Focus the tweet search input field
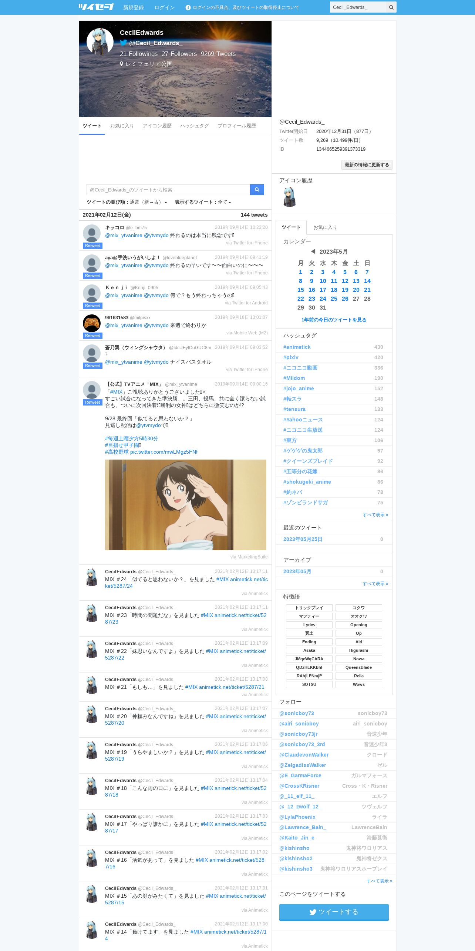This screenshot has width=475, height=951. pyautogui.click(x=168, y=190)
